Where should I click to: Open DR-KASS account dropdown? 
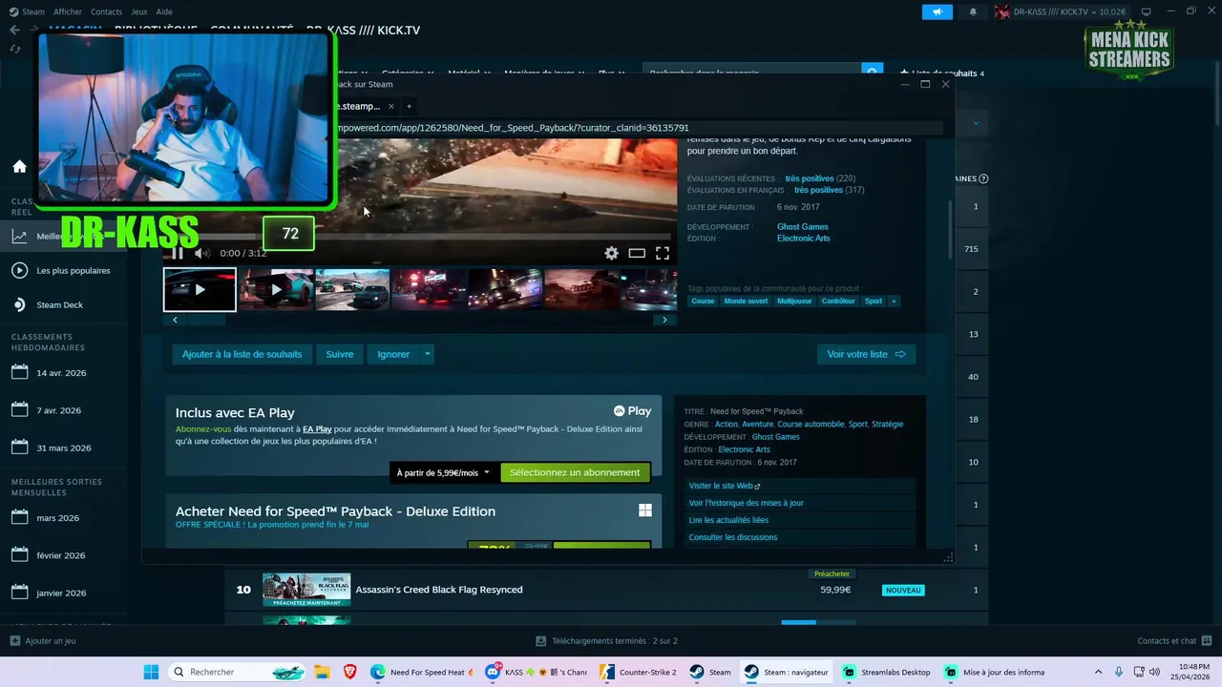coord(1063,11)
